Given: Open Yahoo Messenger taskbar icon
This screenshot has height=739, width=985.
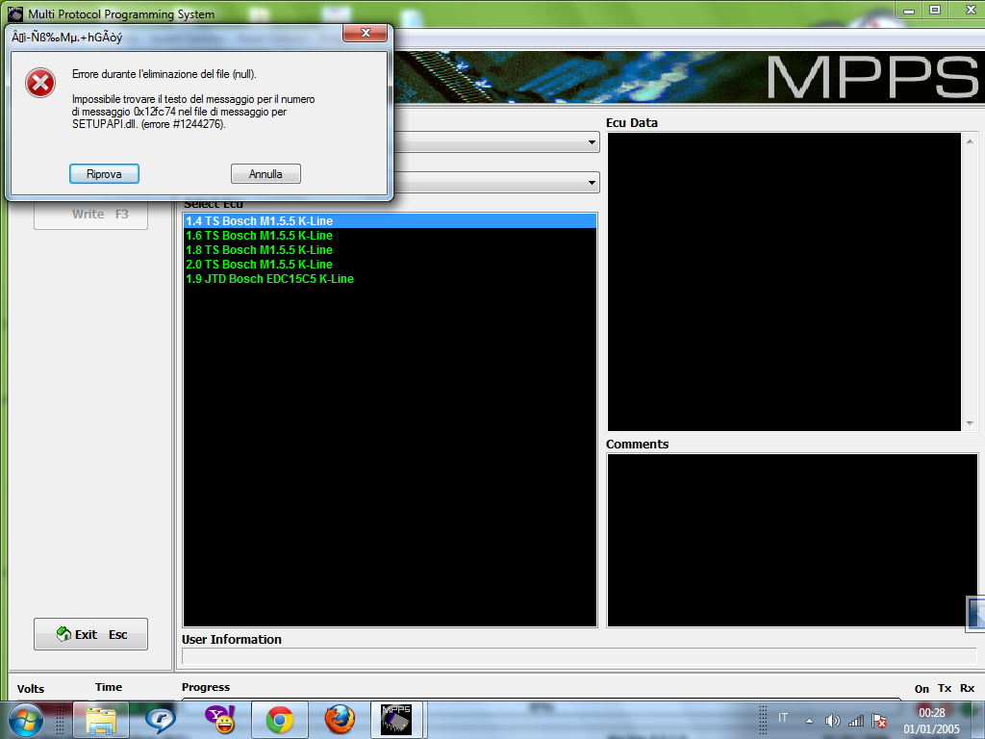Looking at the screenshot, I should 220,720.
